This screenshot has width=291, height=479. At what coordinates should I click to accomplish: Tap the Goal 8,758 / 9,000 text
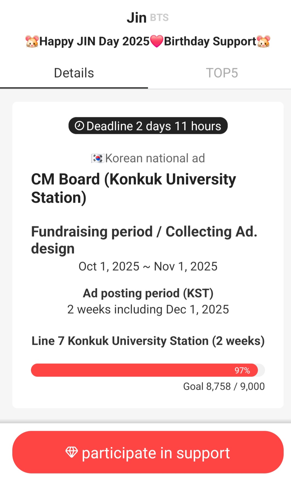click(224, 386)
